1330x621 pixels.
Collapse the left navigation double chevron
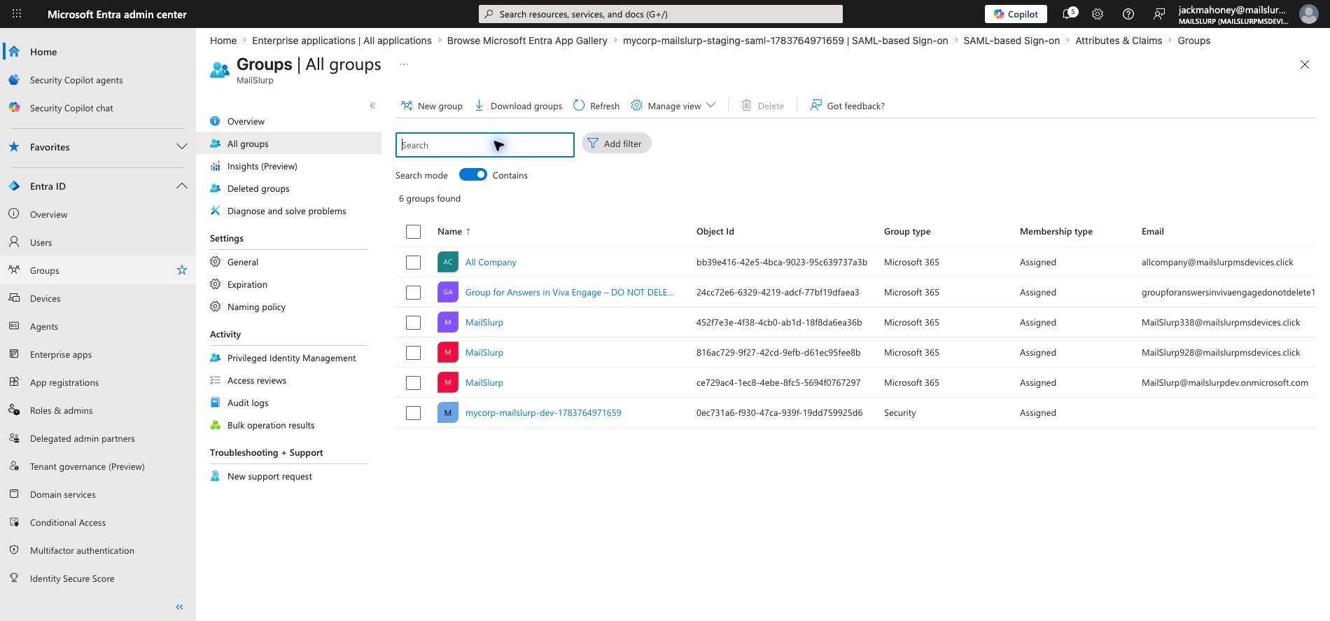[179, 607]
